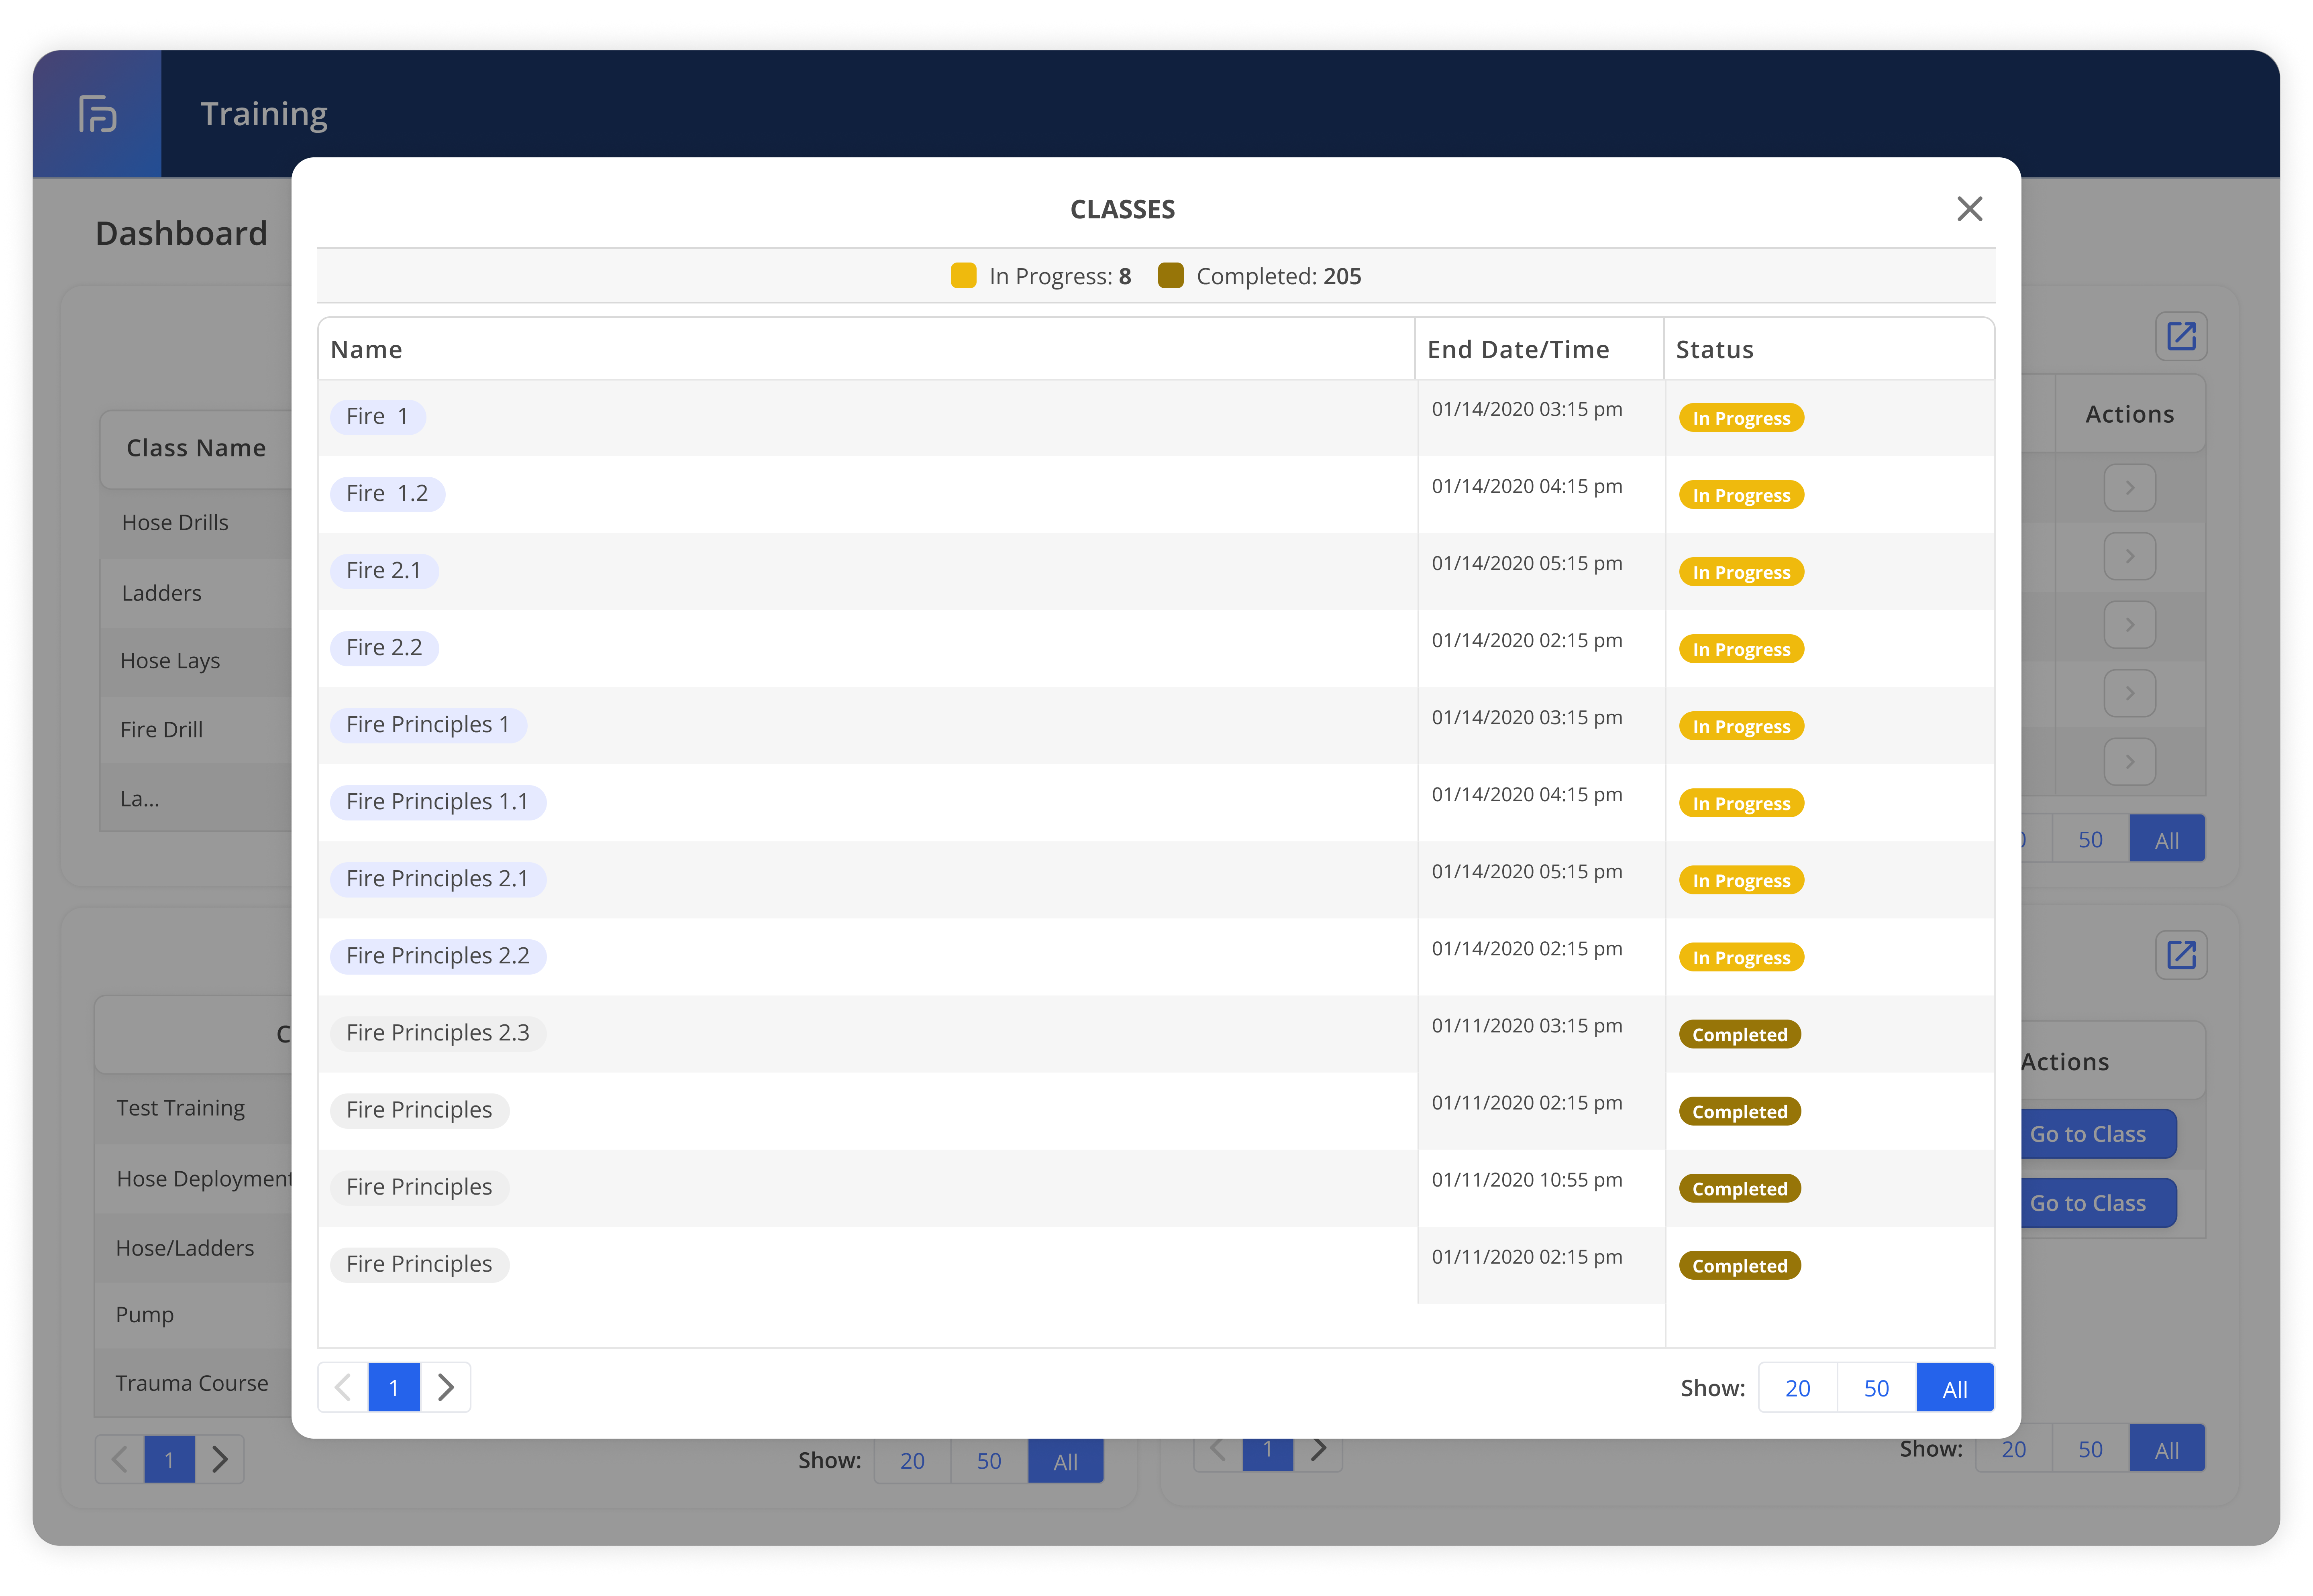Expand the last action chevron in Actions column
The width and height of the screenshot is (2313, 1596).
pos(2129,762)
